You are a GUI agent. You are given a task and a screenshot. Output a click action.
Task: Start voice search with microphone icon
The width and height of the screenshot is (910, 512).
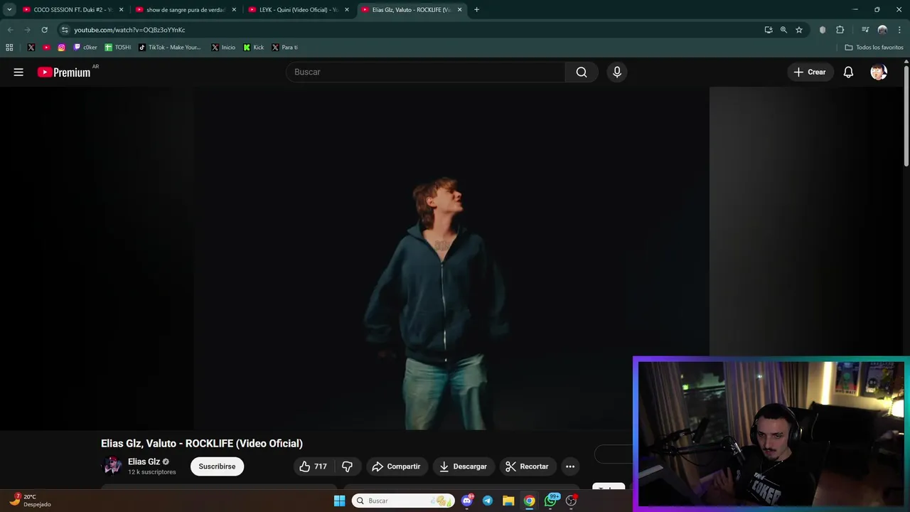(x=617, y=72)
